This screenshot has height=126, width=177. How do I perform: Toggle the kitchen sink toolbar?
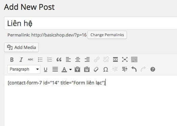click(x=134, y=59)
